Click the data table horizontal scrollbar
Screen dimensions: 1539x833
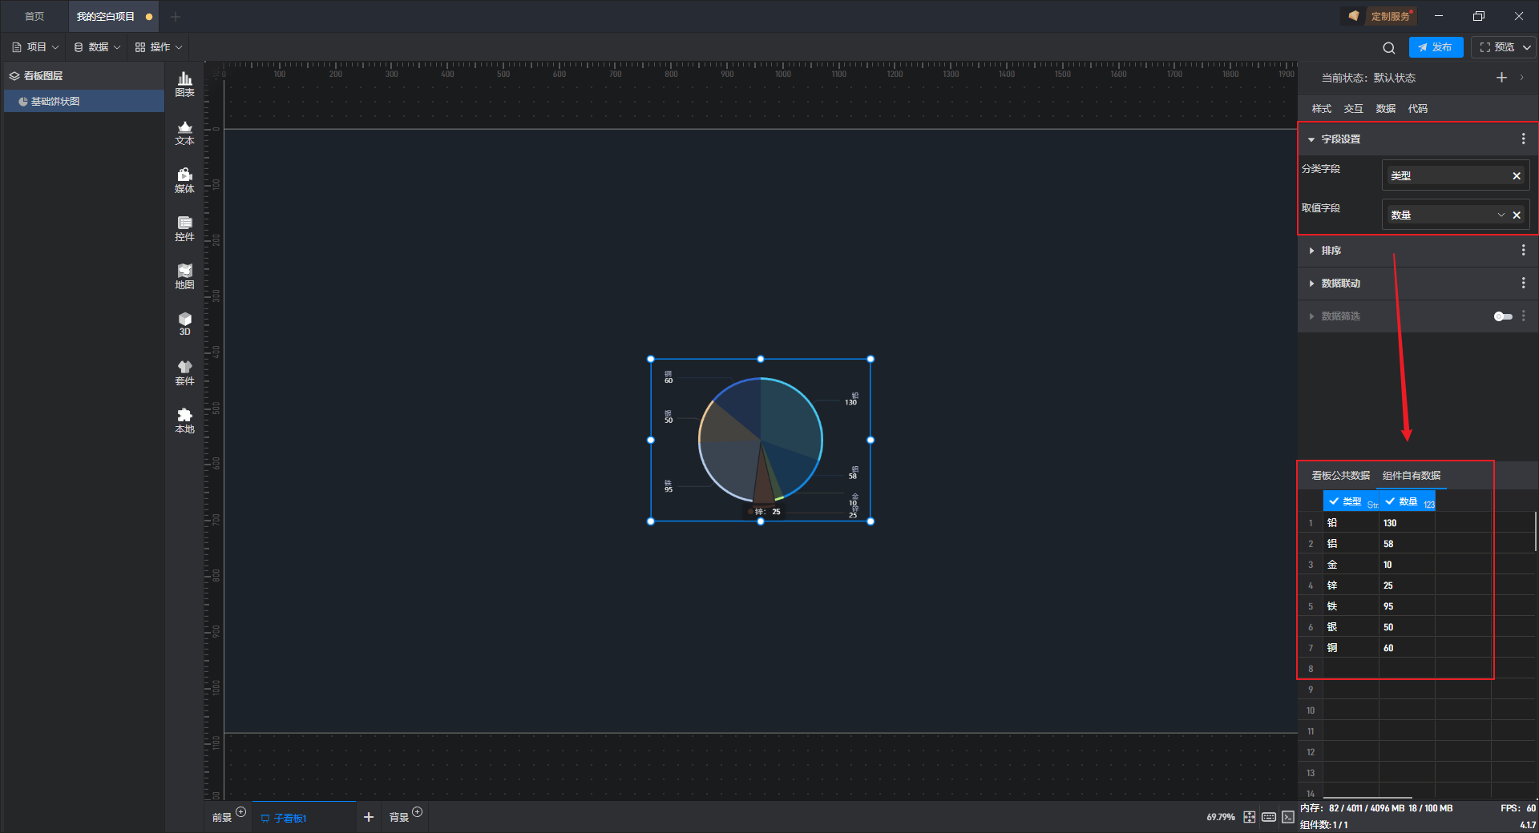pyautogui.click(x=1367, y=798)
